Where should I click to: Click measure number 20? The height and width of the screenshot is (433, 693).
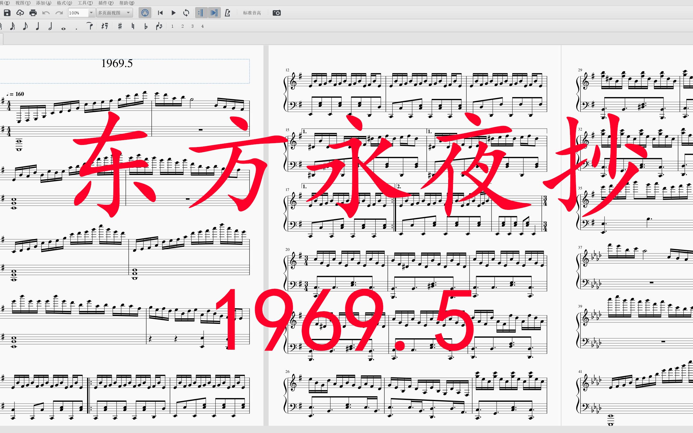tap(287, 250)
